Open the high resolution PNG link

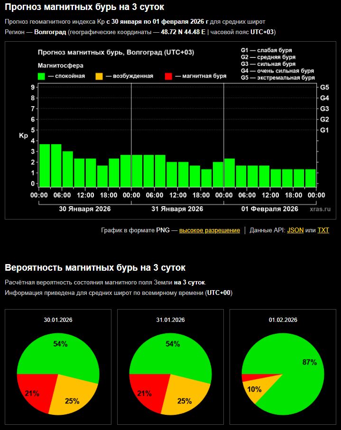[x=209, y=230]
